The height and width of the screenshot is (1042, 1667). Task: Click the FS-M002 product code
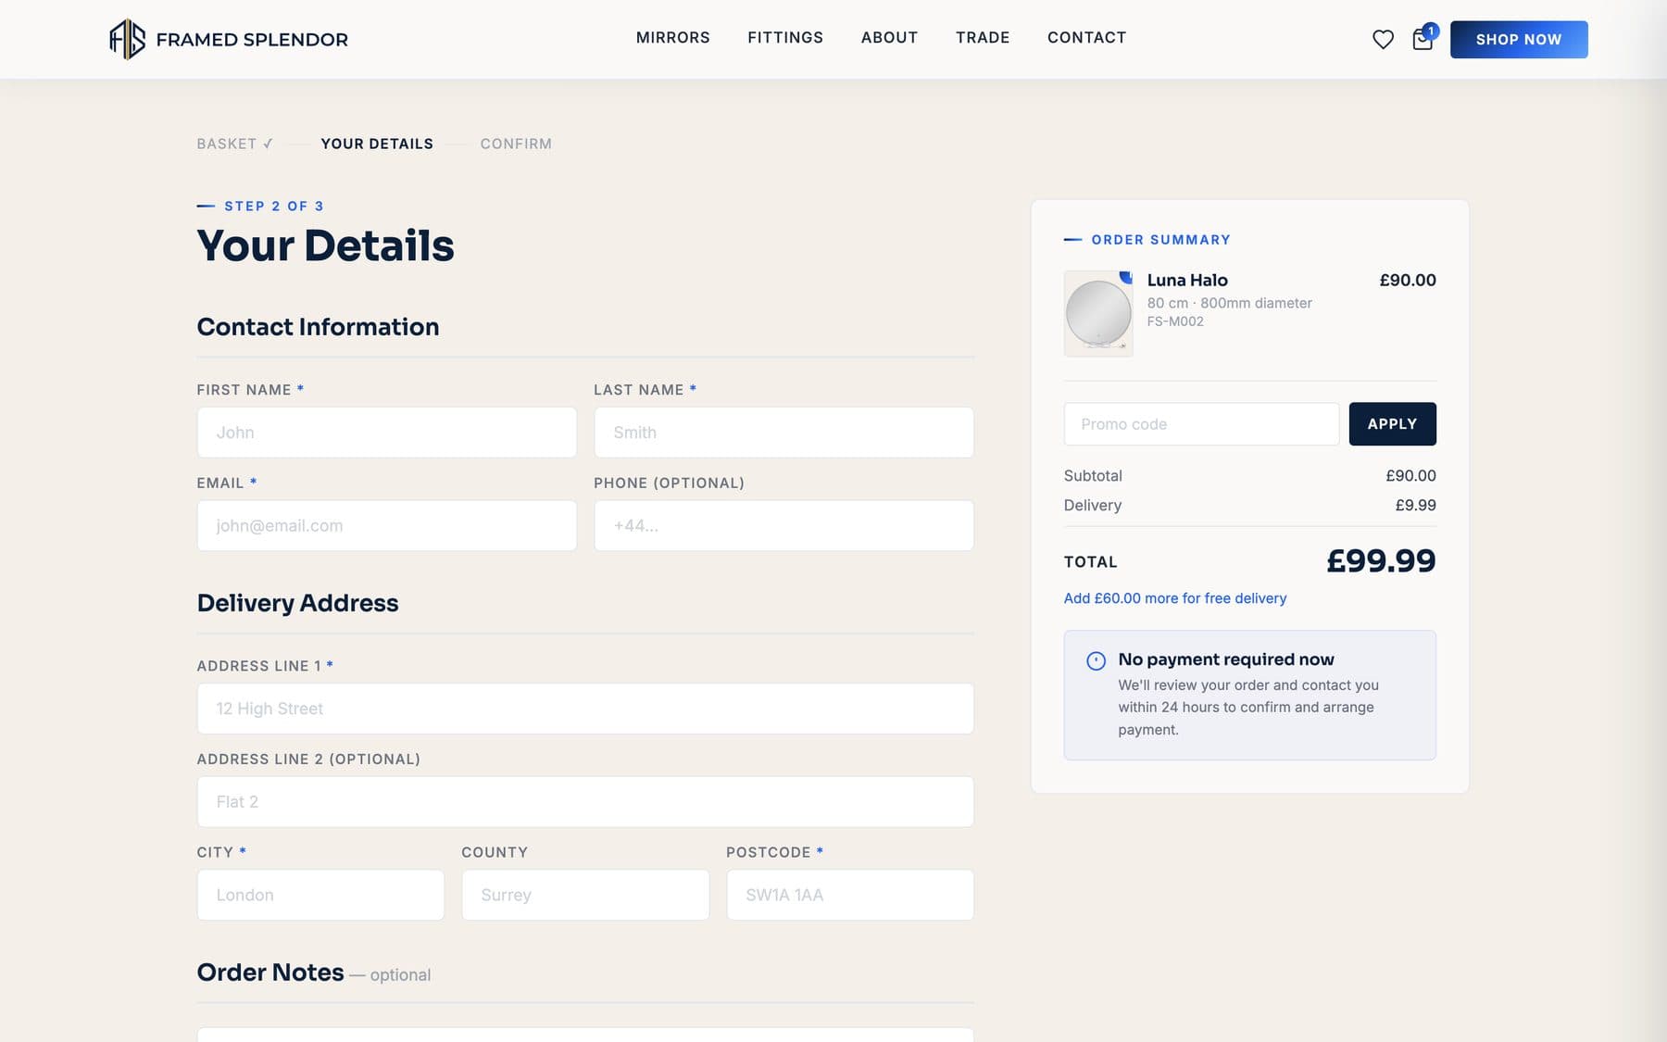(x=1175, y=321)
